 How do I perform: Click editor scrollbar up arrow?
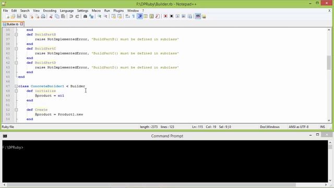pyautogui.click(x=329, y=30)
